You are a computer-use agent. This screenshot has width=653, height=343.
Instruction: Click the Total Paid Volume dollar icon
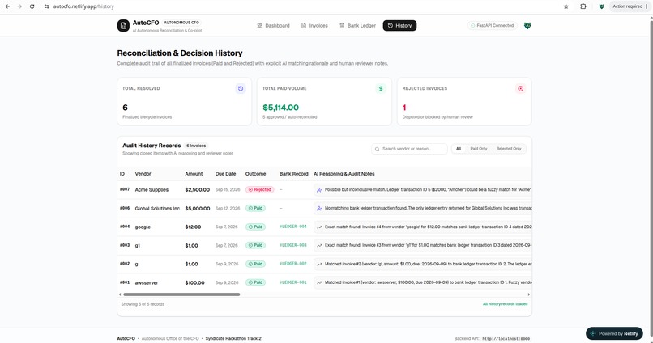click(381, 88)
